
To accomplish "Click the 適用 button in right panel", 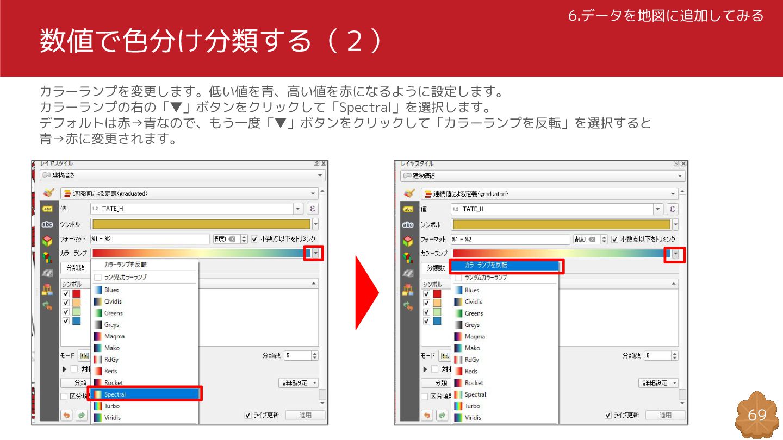I will [666, 415].
